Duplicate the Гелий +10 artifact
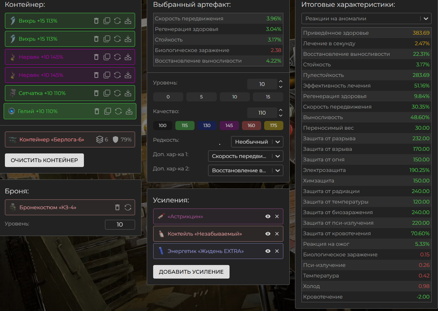 [x=108, y=111]
